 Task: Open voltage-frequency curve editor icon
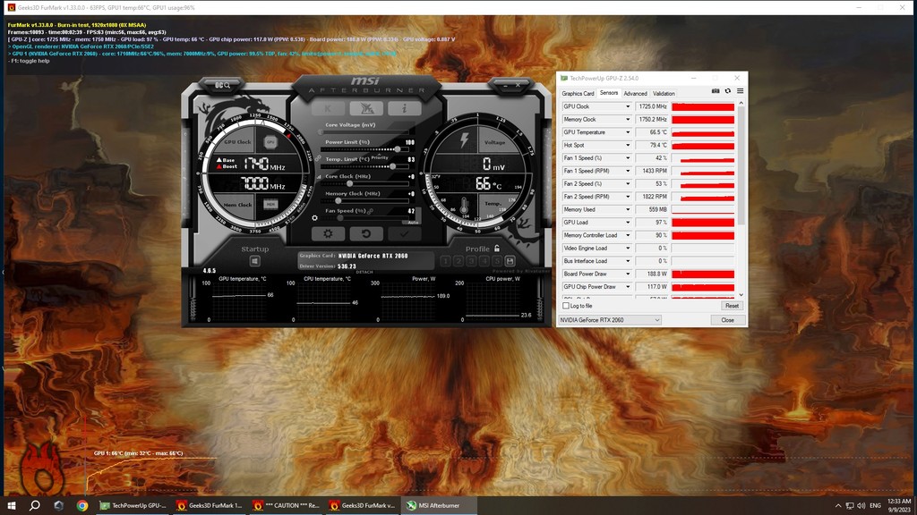[319, 176]
